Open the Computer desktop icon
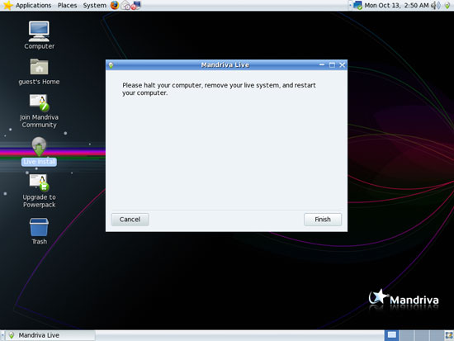The width and height of the screenshot is (454, 341). (39, 35)
